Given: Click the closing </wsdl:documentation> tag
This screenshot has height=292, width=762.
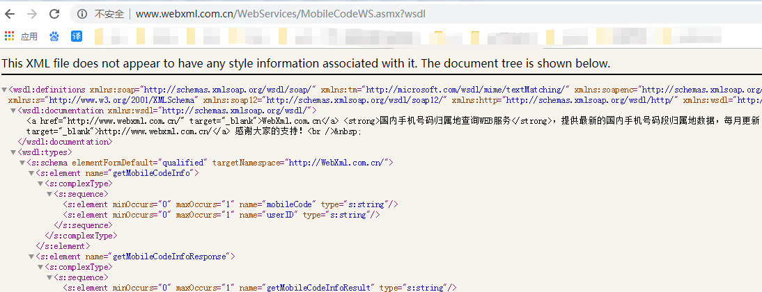Looking at the screenshot, I should (65, 142).
